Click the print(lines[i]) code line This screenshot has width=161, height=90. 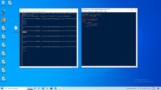(92, 25)
